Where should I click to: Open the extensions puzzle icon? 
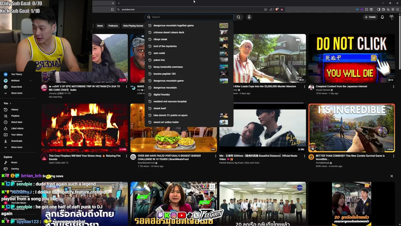click(366, 9)
